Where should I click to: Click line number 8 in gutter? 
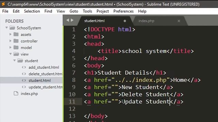pyautogui.click(x=74, y=80)
